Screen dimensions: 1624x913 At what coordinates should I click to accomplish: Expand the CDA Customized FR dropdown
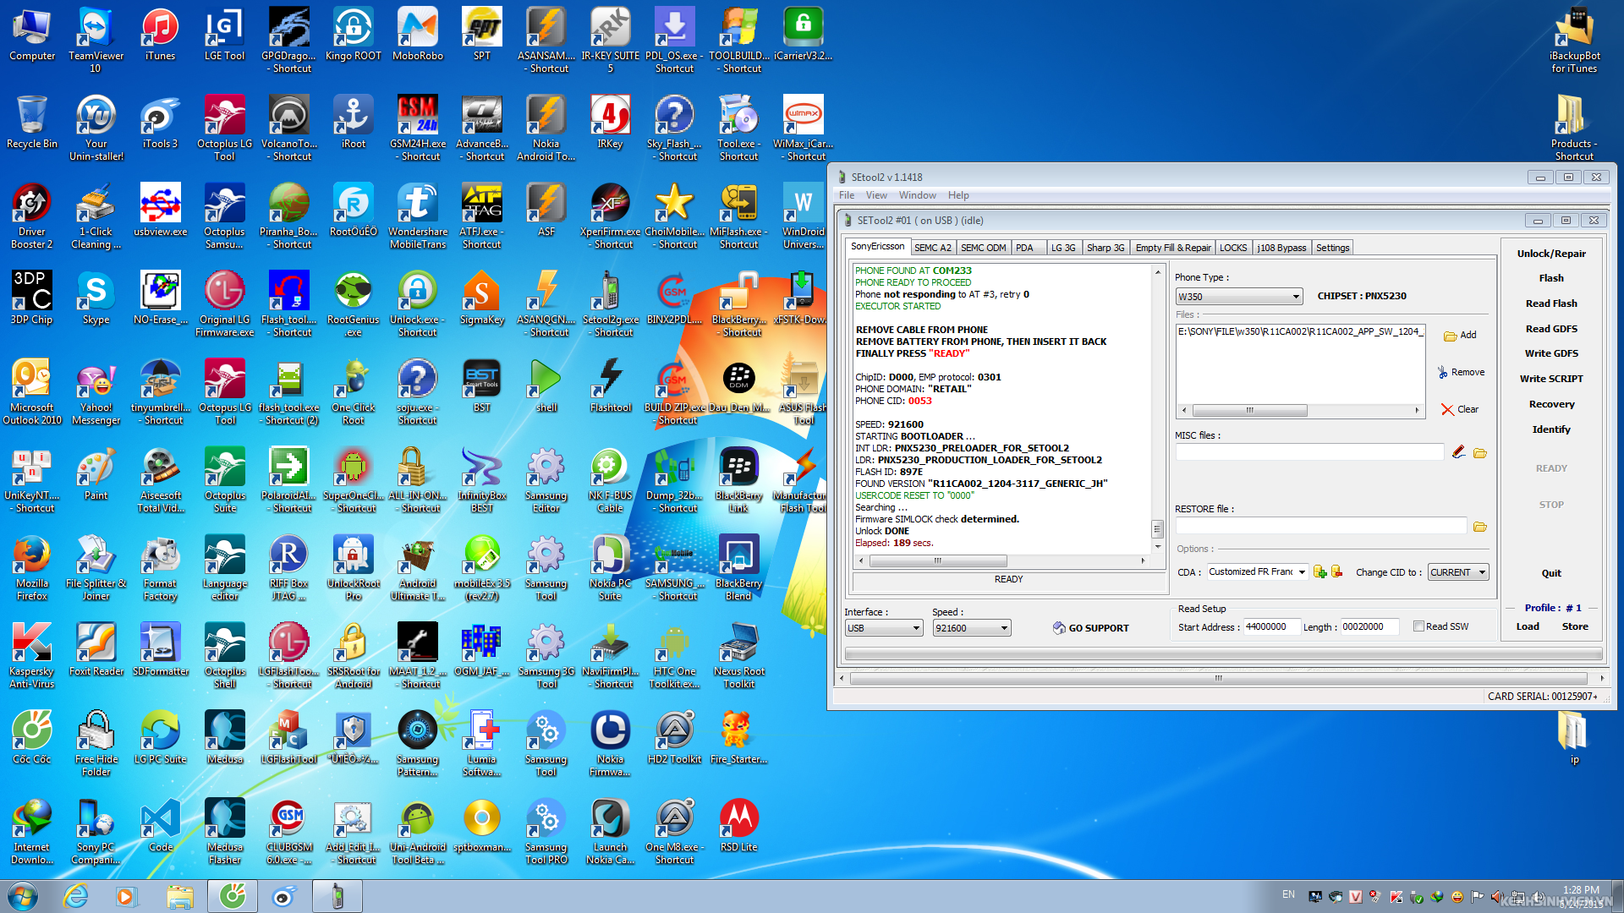point(1302,572)
